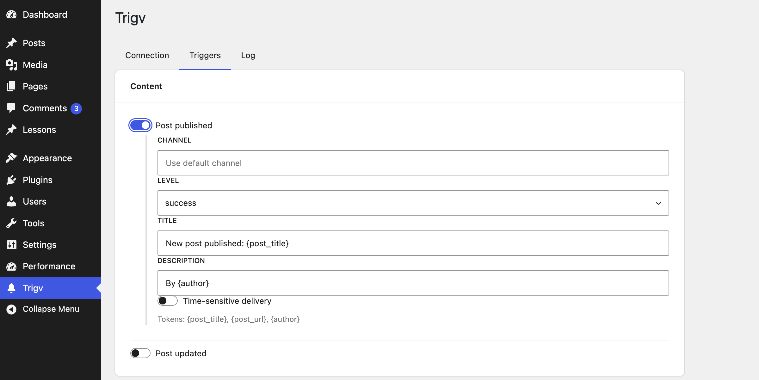The height and width of the screenshot is (380, 759).
Task: Switch to the Connection tab
Action: click(147, 55)
